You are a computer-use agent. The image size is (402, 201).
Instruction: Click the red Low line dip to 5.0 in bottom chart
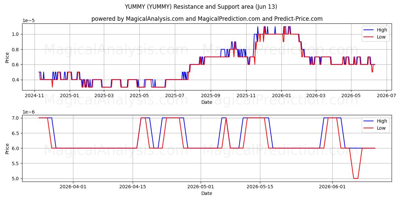point(356,178)
